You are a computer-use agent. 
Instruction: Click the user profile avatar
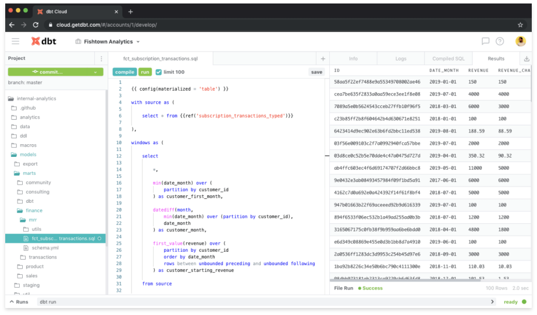pyautogui.click(x=520, y=41)
